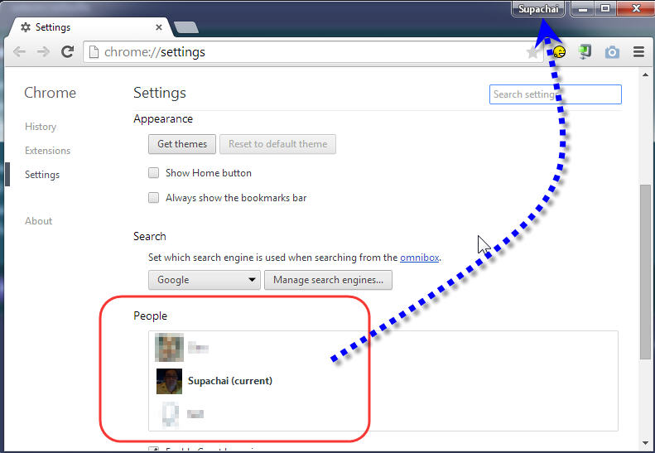
Task: Click the scrollbar up arrow
Action: point(645,75)
